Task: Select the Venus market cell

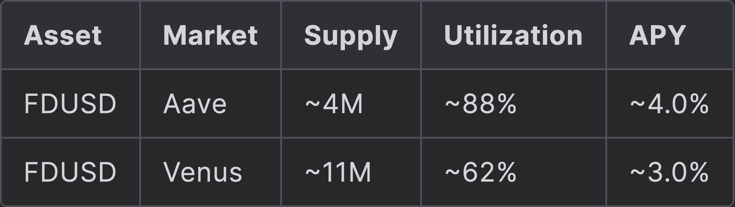Action: tap(202, 172)
